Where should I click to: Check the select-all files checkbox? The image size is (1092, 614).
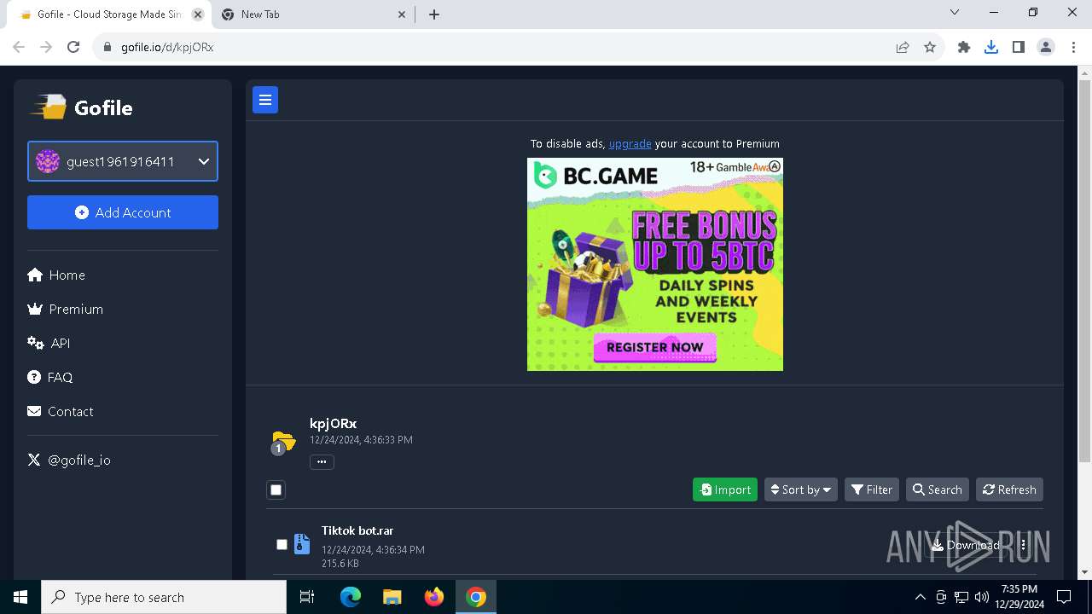pyautogui.click(x=276, y=489)
